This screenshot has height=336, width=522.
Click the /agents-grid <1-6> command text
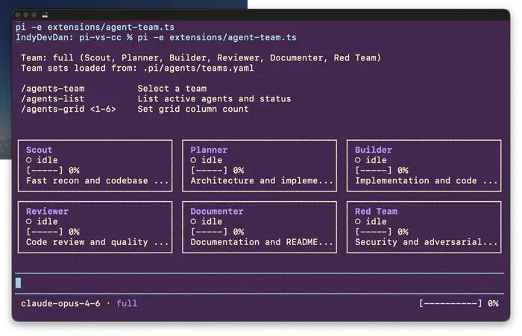click(x=69, y=109)
